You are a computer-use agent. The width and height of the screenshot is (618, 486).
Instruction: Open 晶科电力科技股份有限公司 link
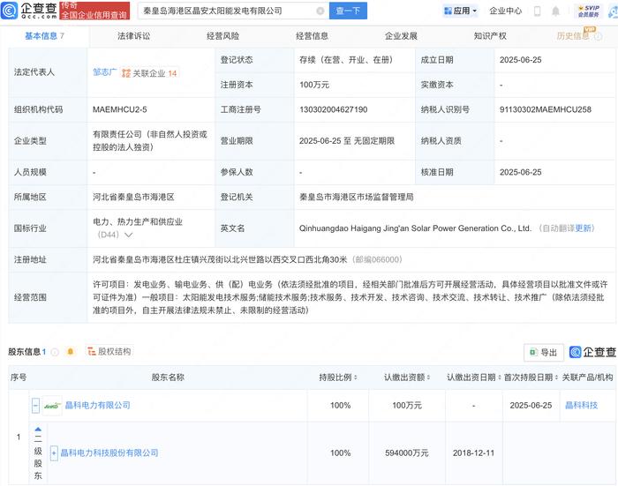click(109, 452)
